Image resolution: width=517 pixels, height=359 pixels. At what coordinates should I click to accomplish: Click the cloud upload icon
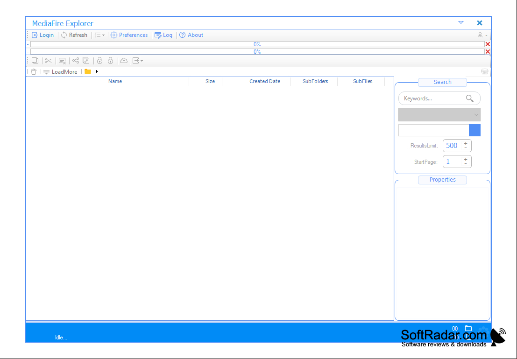click(x=124, y=61)
